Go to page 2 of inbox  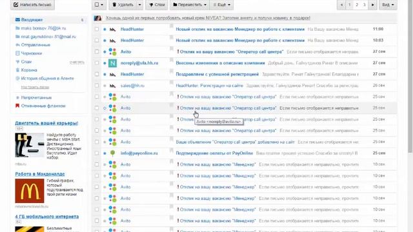[357, 5]
